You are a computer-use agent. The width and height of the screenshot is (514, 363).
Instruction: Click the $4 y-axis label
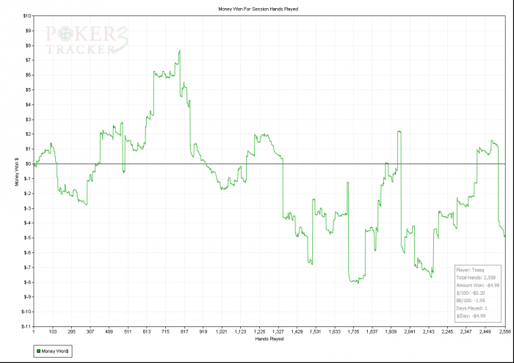[28, 104]
